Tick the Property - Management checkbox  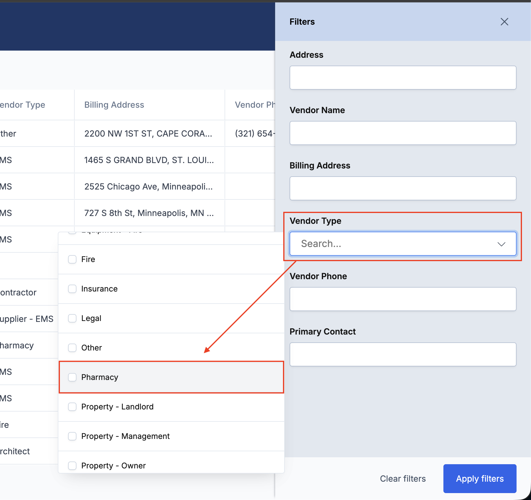pyautogui.click(x=72, y=436)
